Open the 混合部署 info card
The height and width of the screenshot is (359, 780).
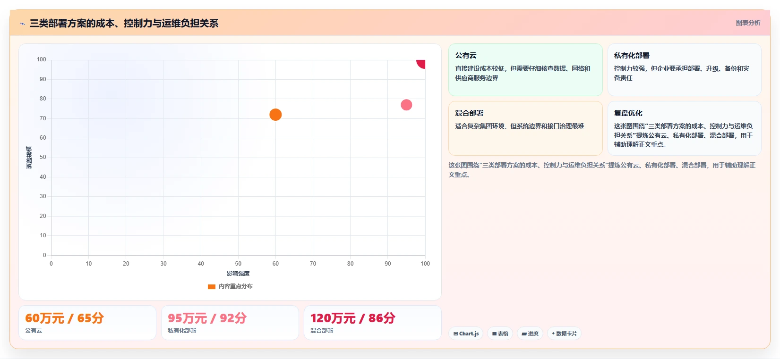(525, 128)
